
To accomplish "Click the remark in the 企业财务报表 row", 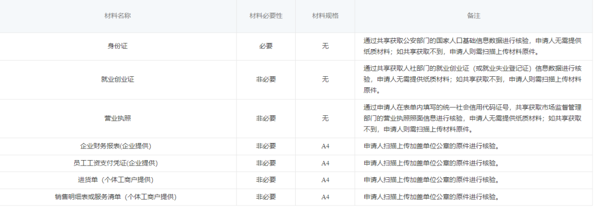I will [431, 146].
